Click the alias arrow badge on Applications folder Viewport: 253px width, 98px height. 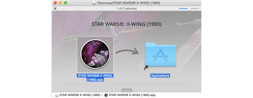146,68
